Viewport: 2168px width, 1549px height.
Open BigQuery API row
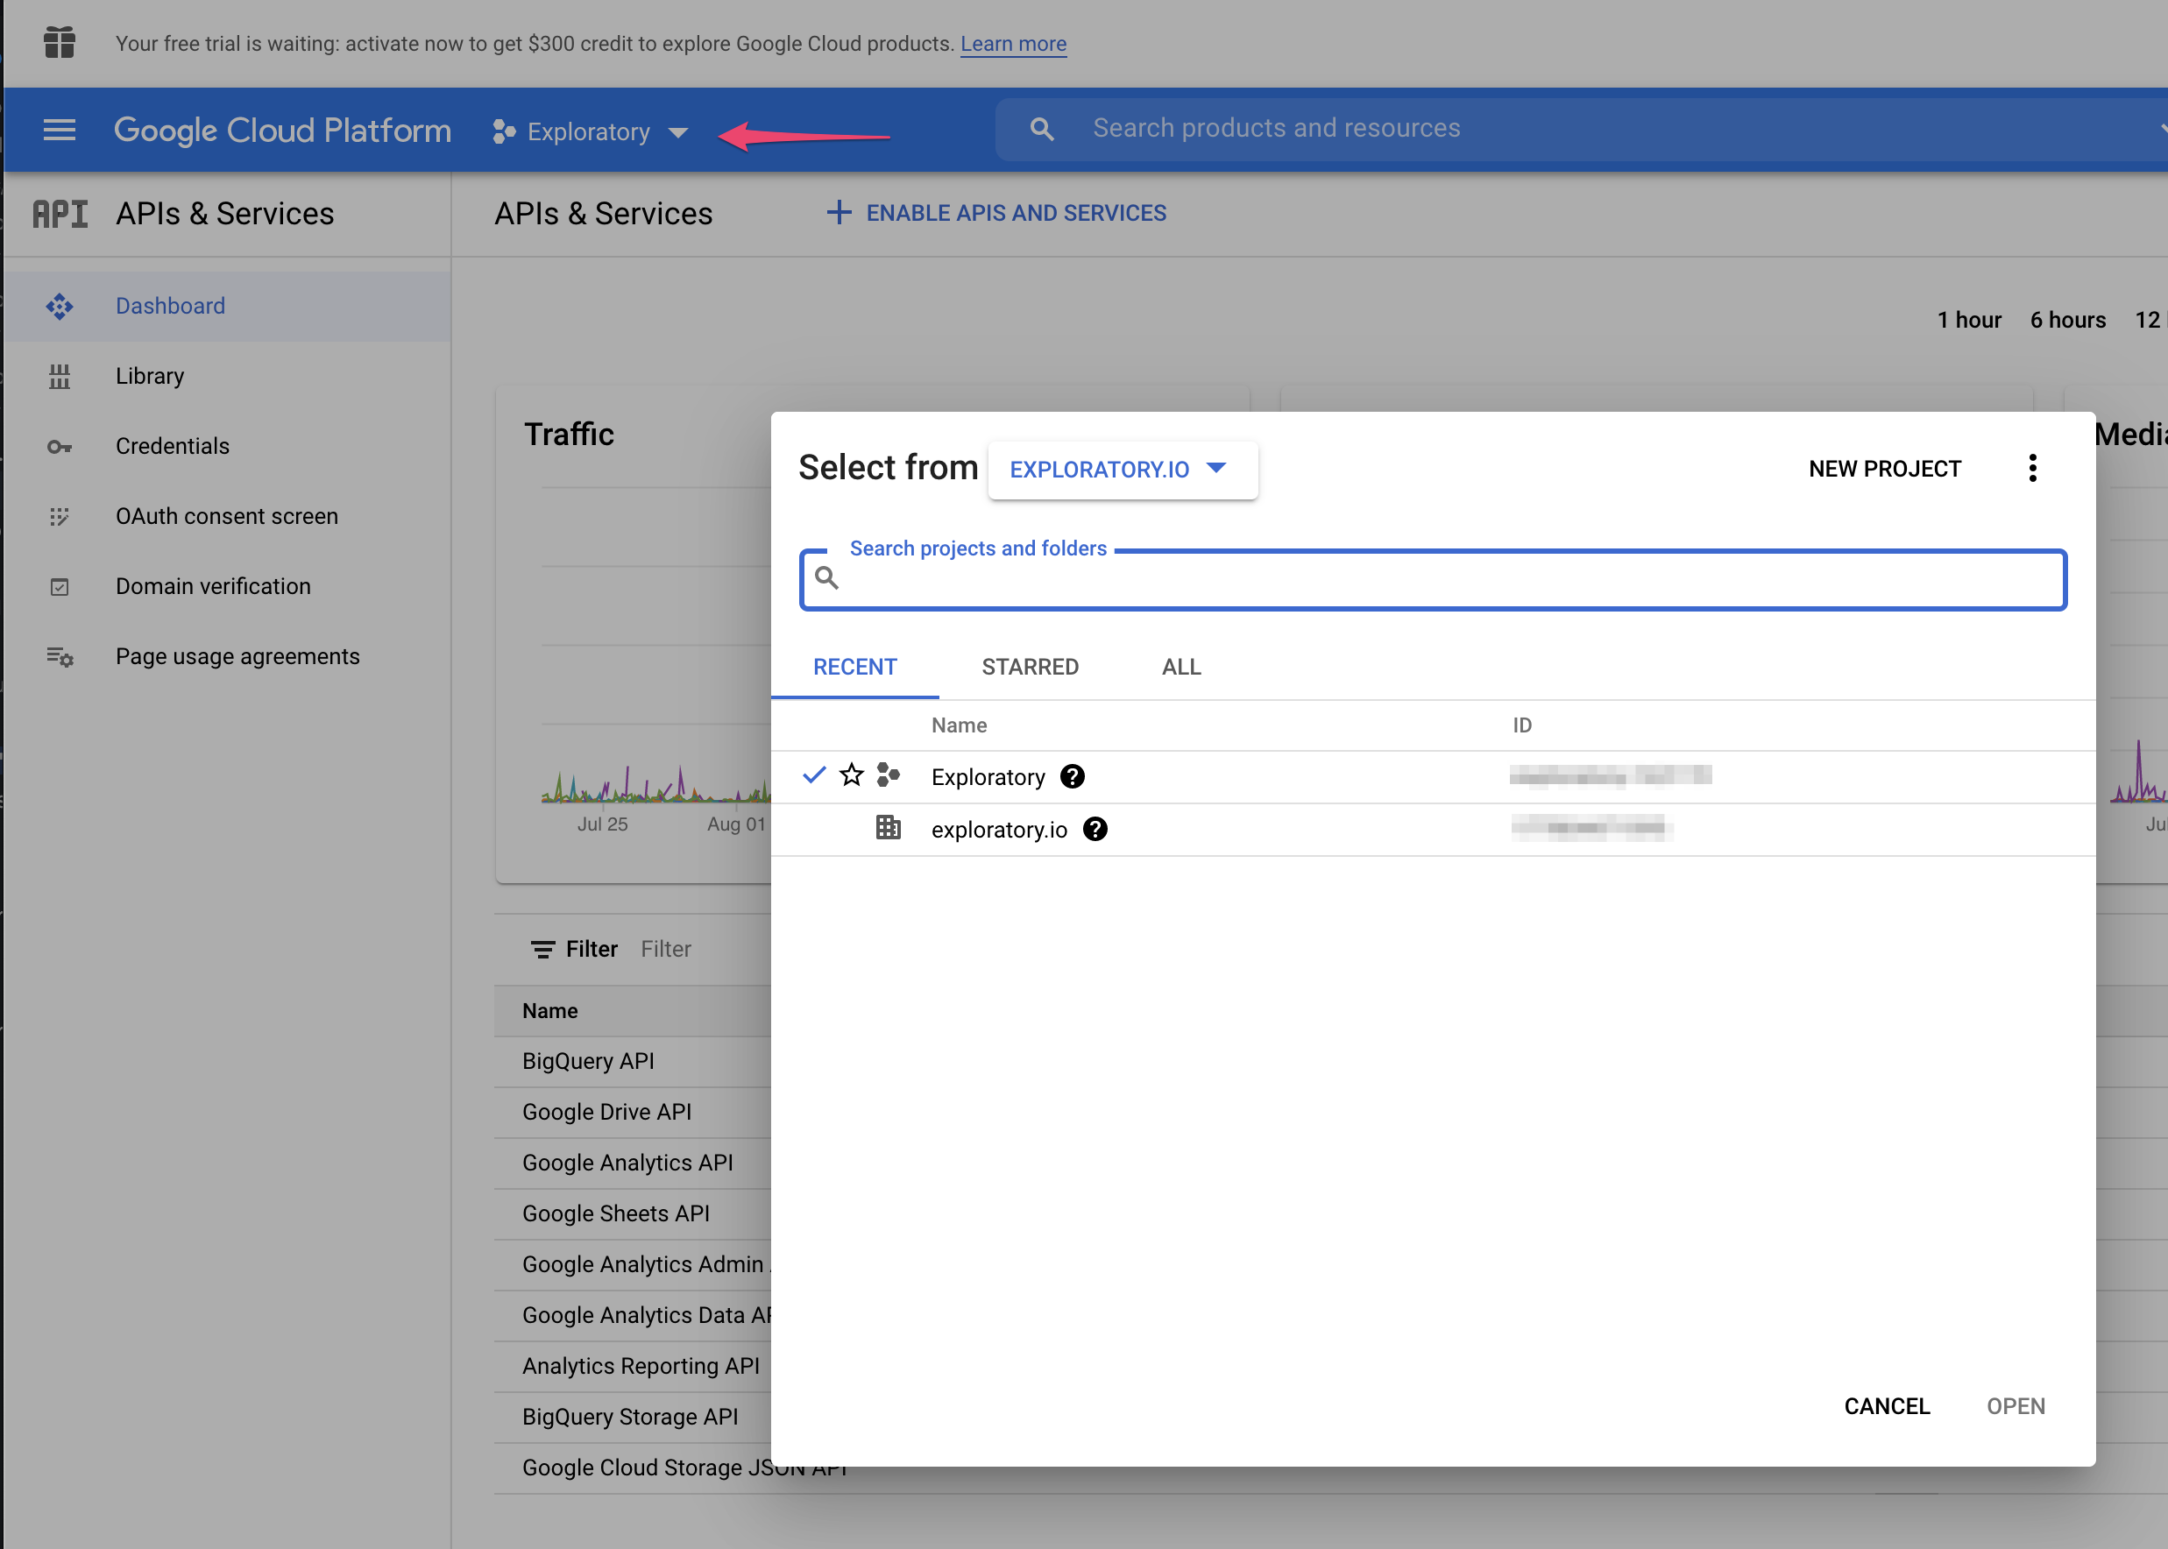click(587, 1061)
